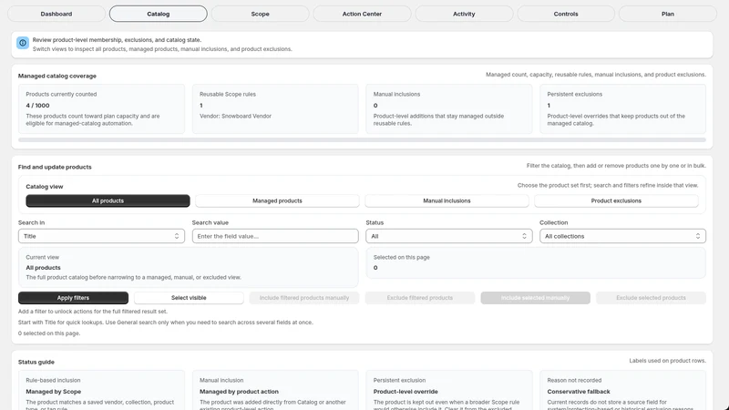This screenshot has height=410, width=729.
Task: Click the 'Reason not recorded' label
Action: coord(574,380)
